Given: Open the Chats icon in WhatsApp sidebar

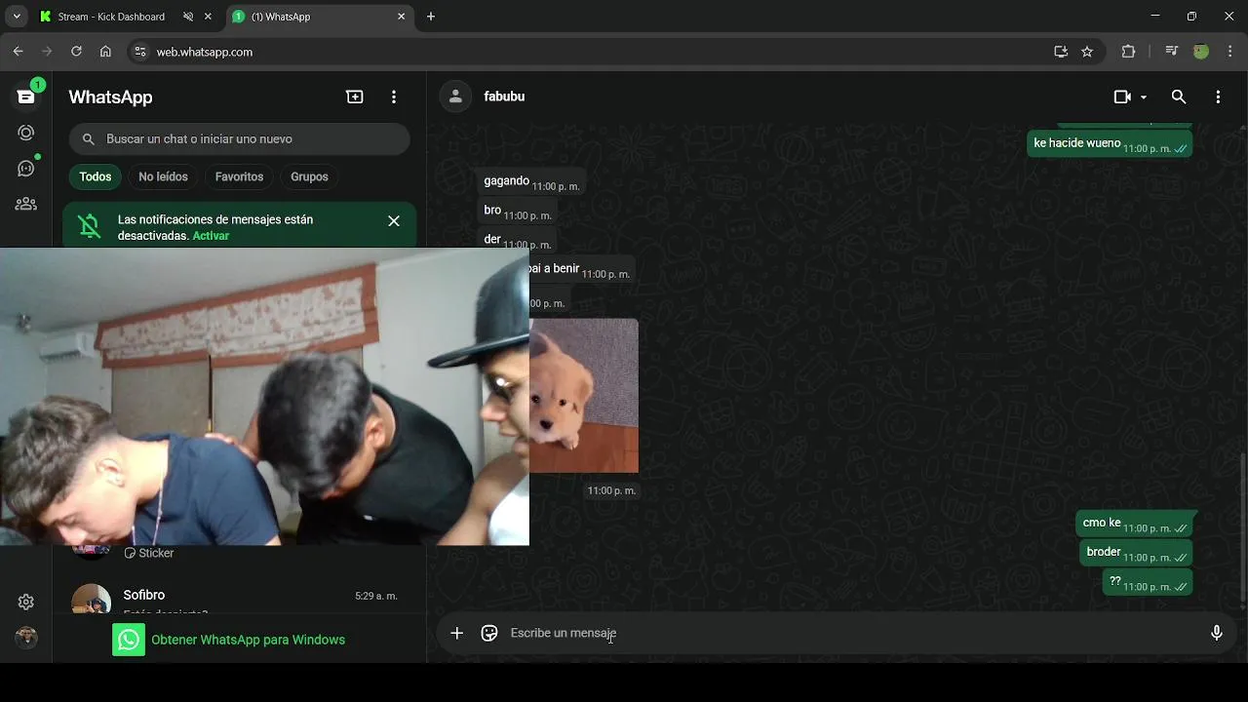Looking at the screenshot, I should tap(26, 97).
